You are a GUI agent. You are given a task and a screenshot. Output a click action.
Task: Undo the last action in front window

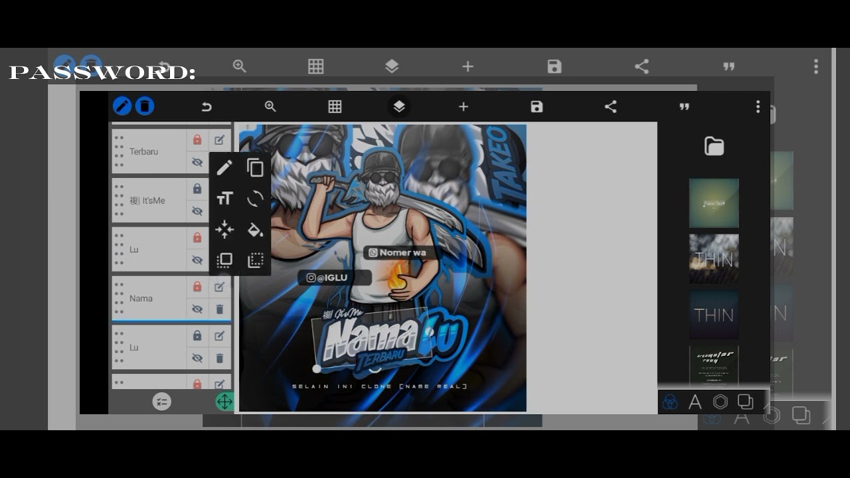point(207,107)
